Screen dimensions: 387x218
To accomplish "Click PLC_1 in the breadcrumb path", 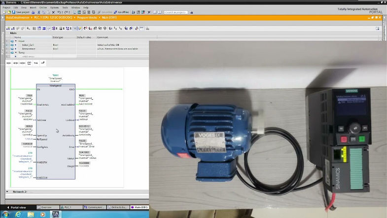I will pos(53,18).
